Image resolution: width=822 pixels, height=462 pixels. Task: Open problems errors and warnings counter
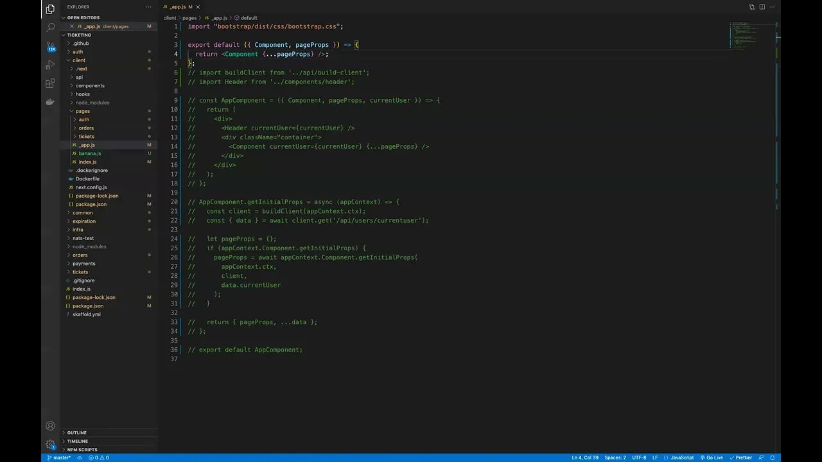pyautogui.click(x=99, y=458)
